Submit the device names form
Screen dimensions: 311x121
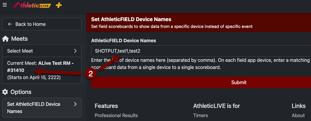(x=201, y=82)
